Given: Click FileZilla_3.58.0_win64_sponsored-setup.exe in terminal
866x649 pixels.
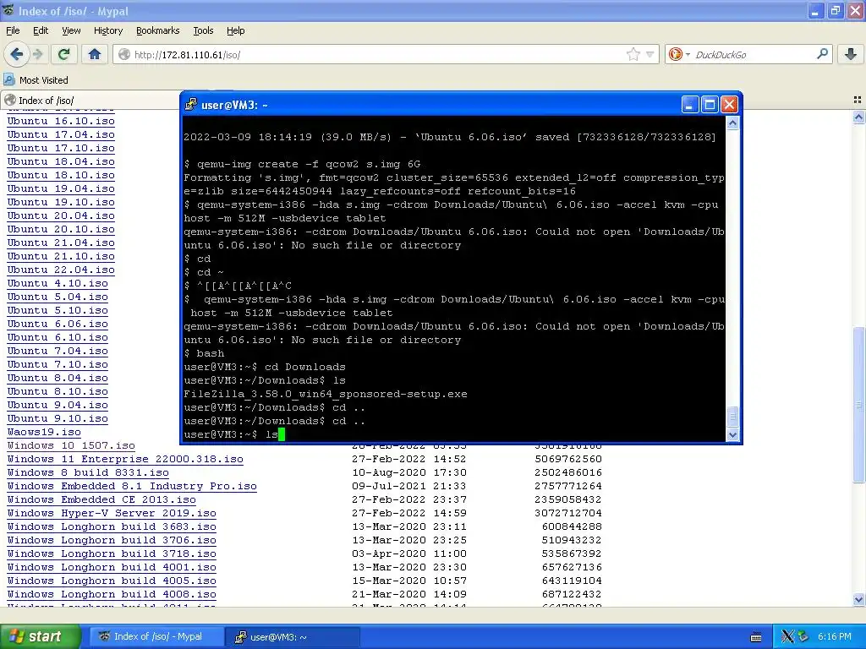Looking at the screenshot, I should click(326, 394).
